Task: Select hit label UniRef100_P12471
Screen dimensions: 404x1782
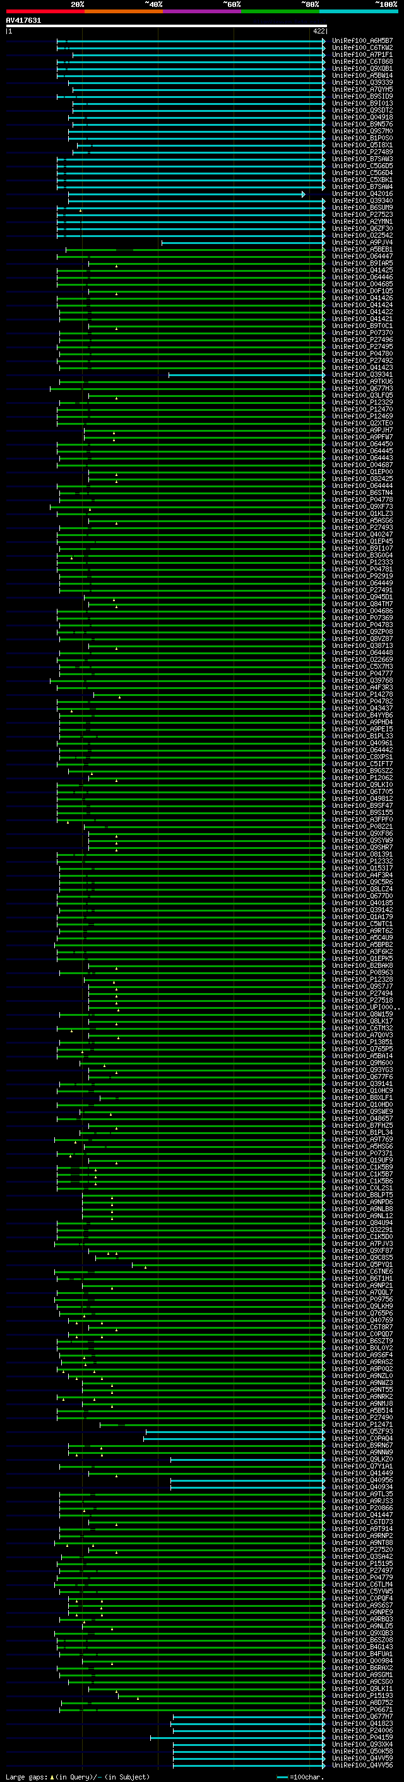Action: pyautogui.click(x=362, y=1424)
